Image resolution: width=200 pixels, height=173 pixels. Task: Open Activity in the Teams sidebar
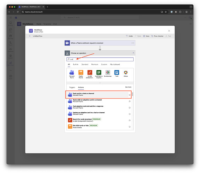point(10,24)
